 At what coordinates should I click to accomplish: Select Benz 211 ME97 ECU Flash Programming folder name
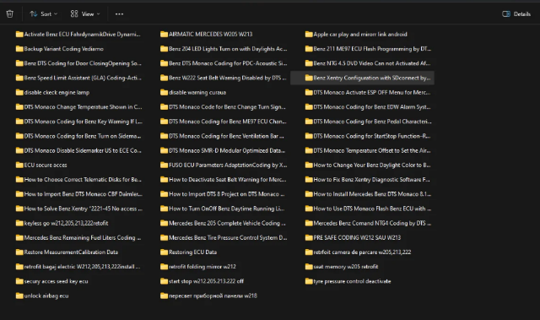pyautogui.click(x=372, y=49)
